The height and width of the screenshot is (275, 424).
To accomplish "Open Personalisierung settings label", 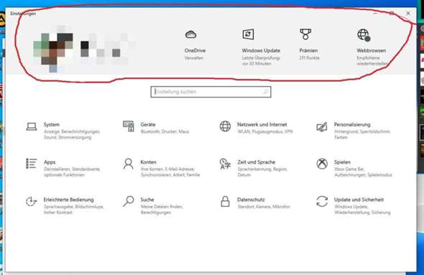I will click(352, 124).
